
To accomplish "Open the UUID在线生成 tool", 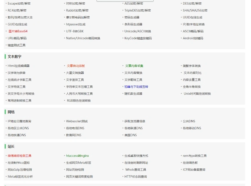I will 192,17.
